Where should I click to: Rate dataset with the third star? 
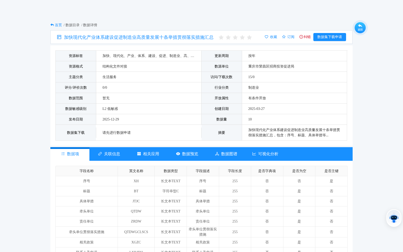235,37
